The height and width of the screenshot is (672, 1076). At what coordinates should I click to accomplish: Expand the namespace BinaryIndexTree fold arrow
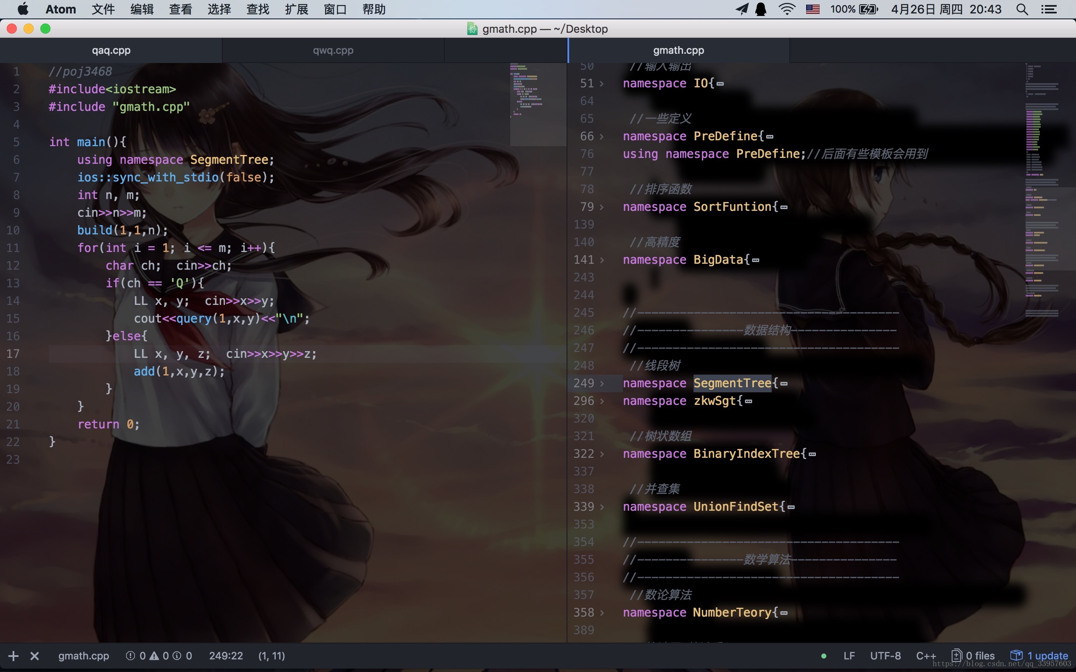point(601,454)
